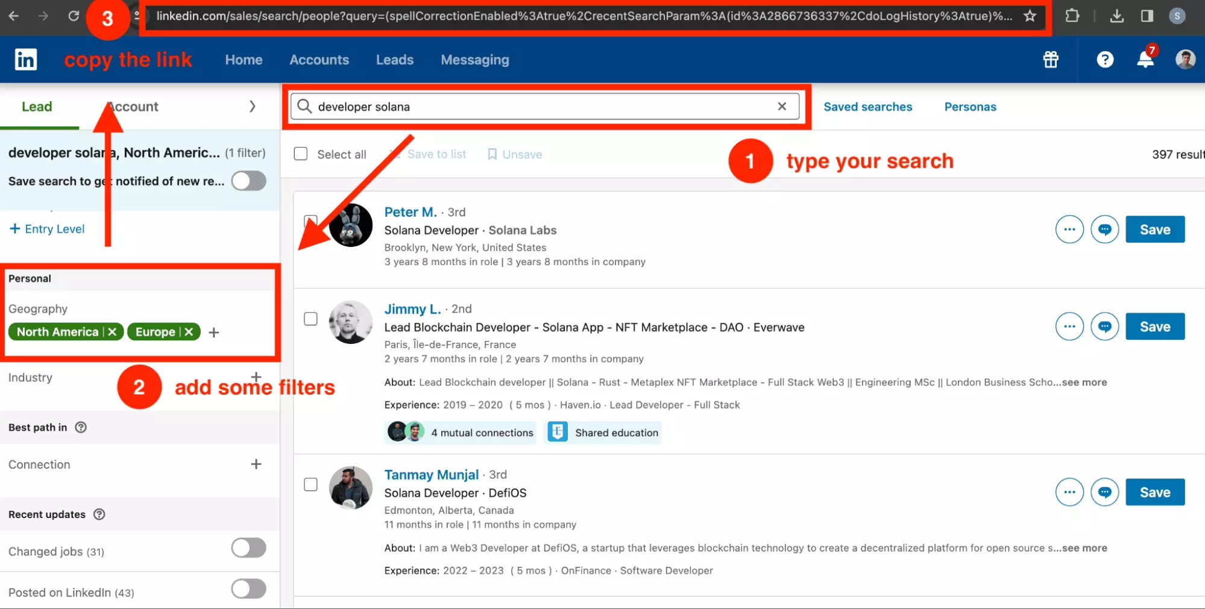
Task: Click the gift icon in the navbar
Action: coord(1050,60)
